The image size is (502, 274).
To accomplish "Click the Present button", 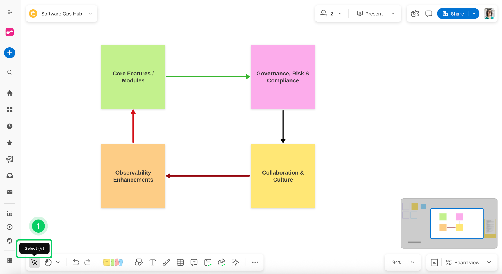I will tap(370, 14).
